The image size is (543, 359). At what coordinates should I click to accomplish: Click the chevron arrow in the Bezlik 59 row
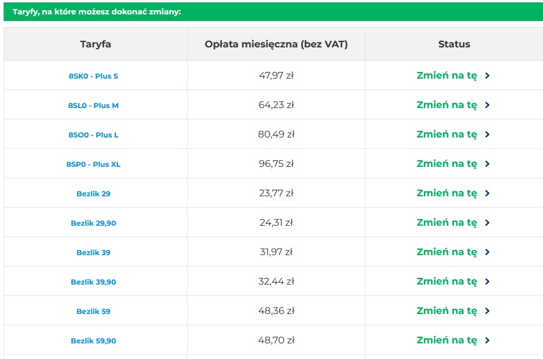(488, 311)
